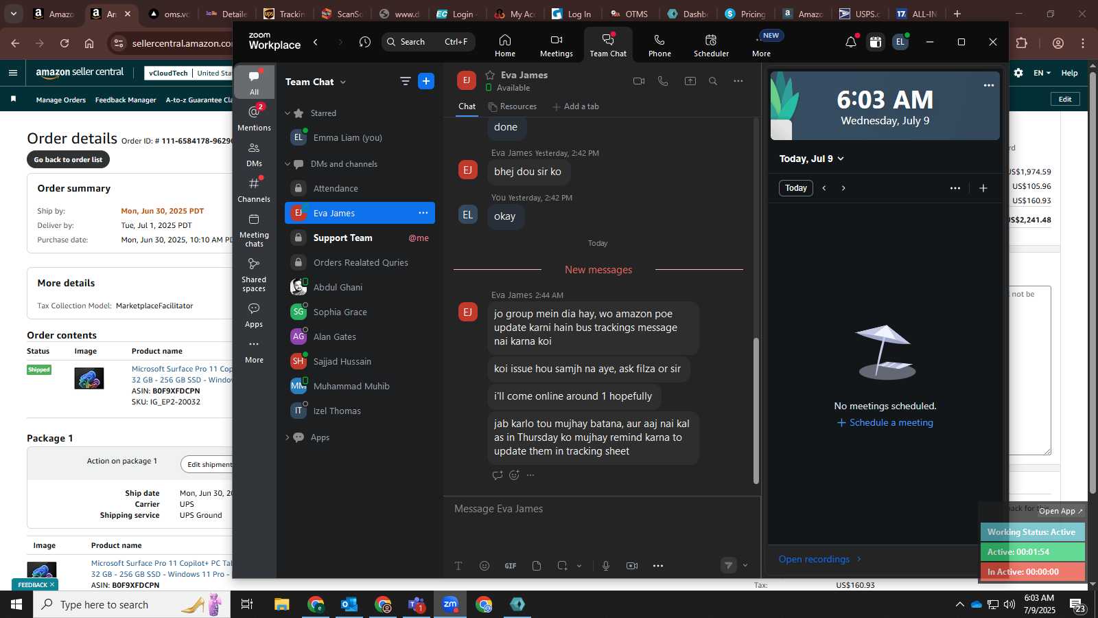
Task: Open Meeting chats in the sidebar
Action: [254, 229]
